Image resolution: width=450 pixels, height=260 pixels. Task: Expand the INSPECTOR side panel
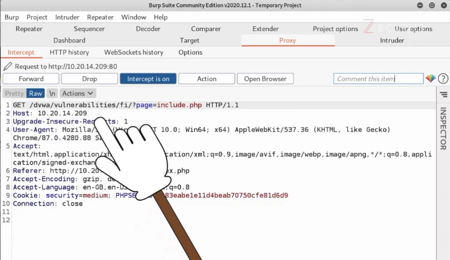[443, 128]
